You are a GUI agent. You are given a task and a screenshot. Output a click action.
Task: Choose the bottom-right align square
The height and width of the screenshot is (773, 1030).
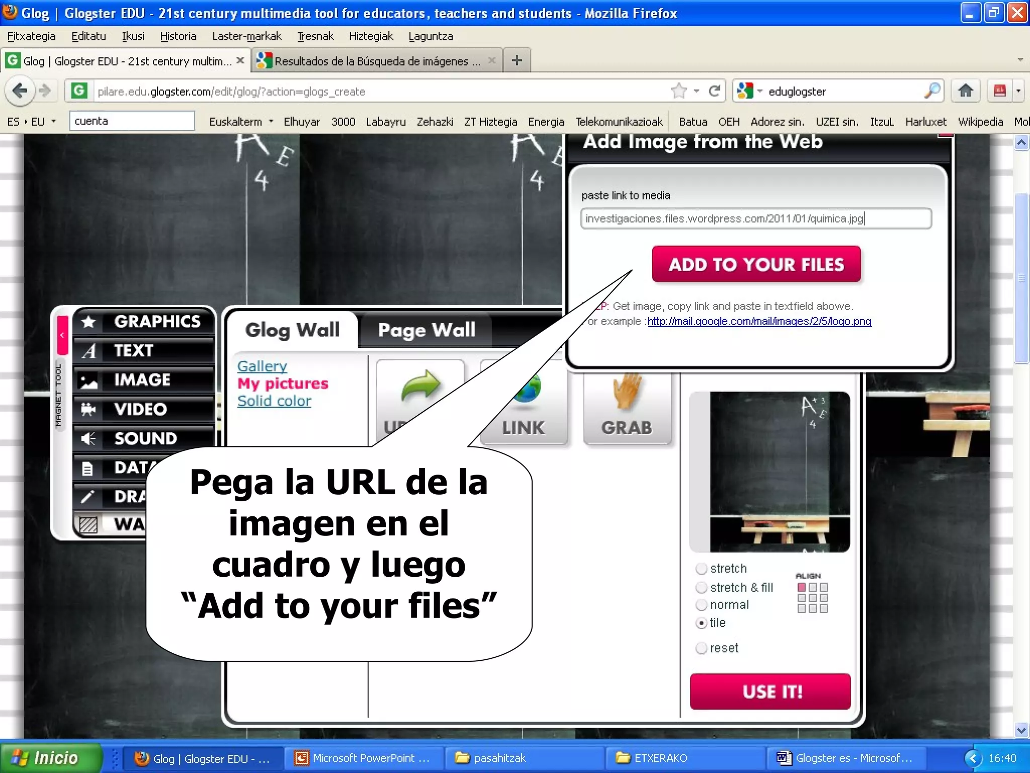tap(824, 608)
